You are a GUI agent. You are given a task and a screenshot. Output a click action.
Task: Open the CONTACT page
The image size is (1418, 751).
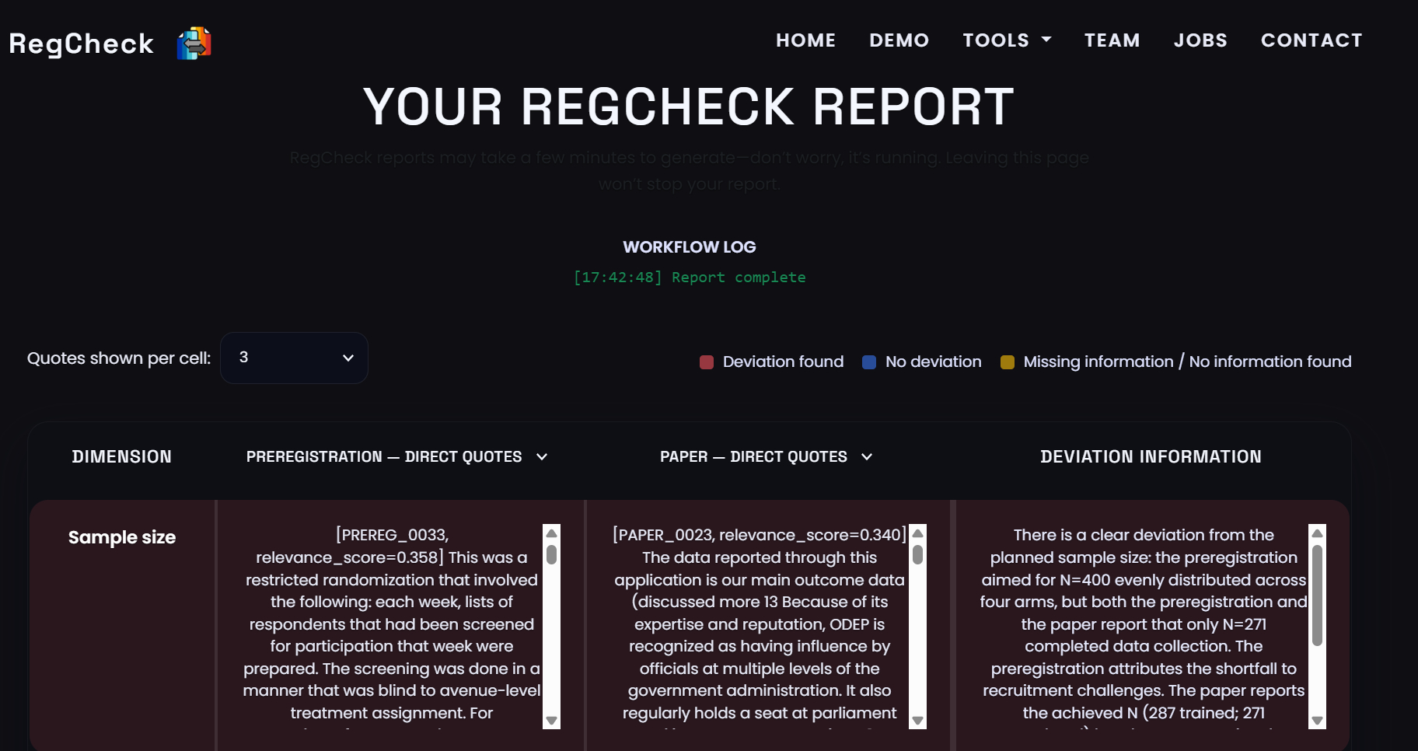point(1311,40)
